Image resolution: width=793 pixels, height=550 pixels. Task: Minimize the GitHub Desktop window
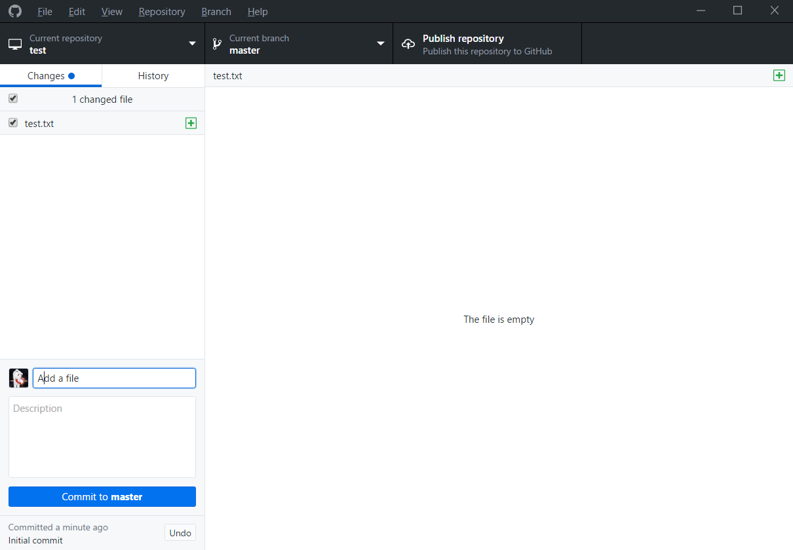pos(701,10)
